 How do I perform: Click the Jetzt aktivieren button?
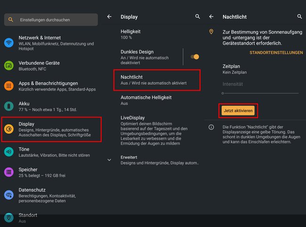coord(238,110)
